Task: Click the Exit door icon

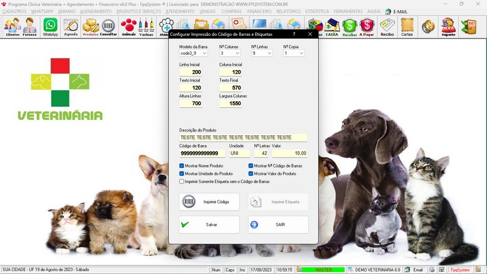Action: pos(468,27)
